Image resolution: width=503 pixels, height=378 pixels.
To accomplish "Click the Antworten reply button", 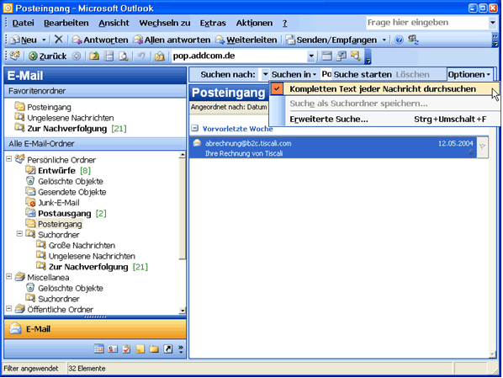I will coord(100,40).
